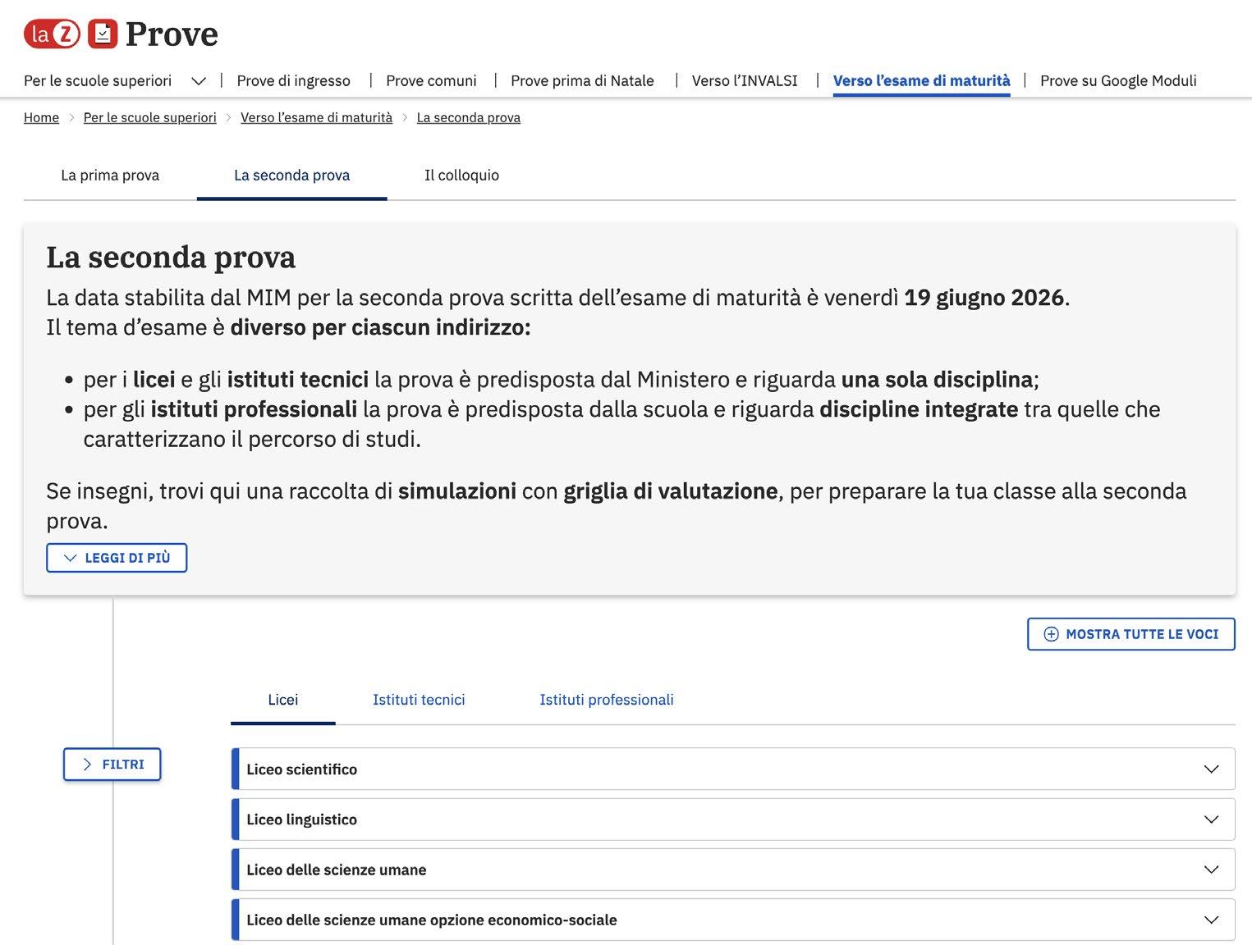Switch to 'Istituti tecnici' tab
Image resolution: width=1252 pixels, height=945 pixels.
tap(419, 700)
